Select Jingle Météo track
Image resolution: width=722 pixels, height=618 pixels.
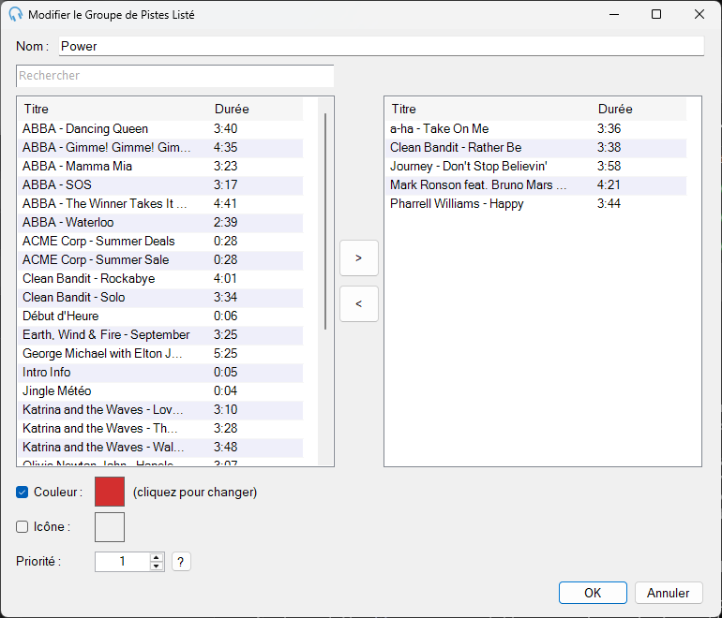coord(160,391)
